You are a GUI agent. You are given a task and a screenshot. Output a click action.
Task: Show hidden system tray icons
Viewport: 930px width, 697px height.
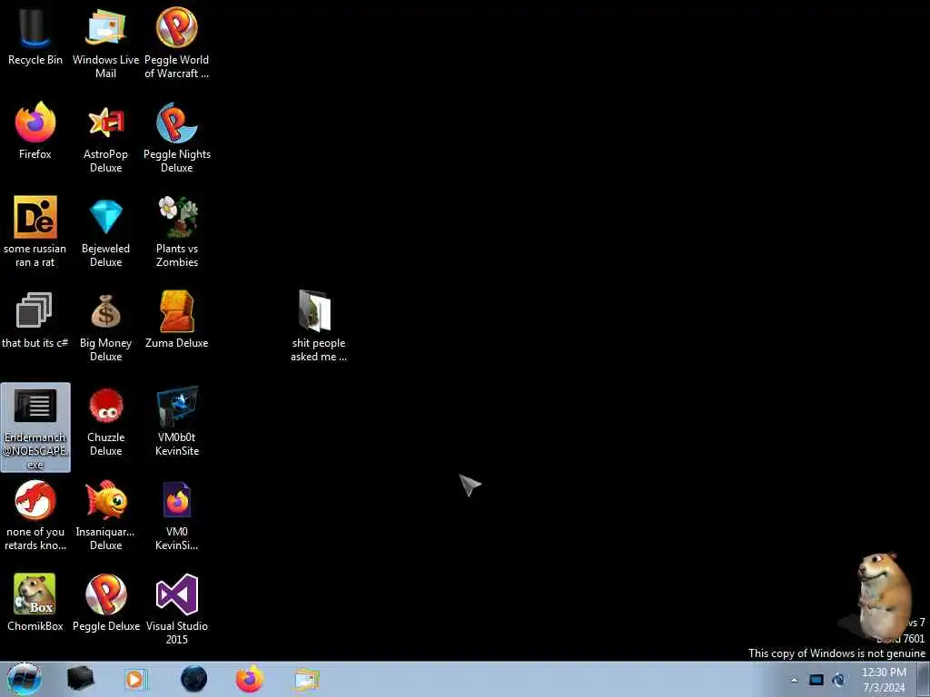click(794, 680)
